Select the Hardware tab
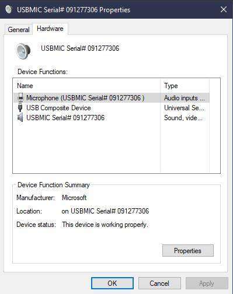Viewport: 233px width, 294px height. click(50, 29)
